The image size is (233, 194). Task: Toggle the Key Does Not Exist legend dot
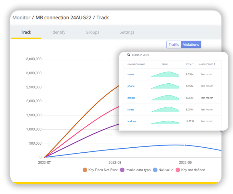[x=85, y=170]
